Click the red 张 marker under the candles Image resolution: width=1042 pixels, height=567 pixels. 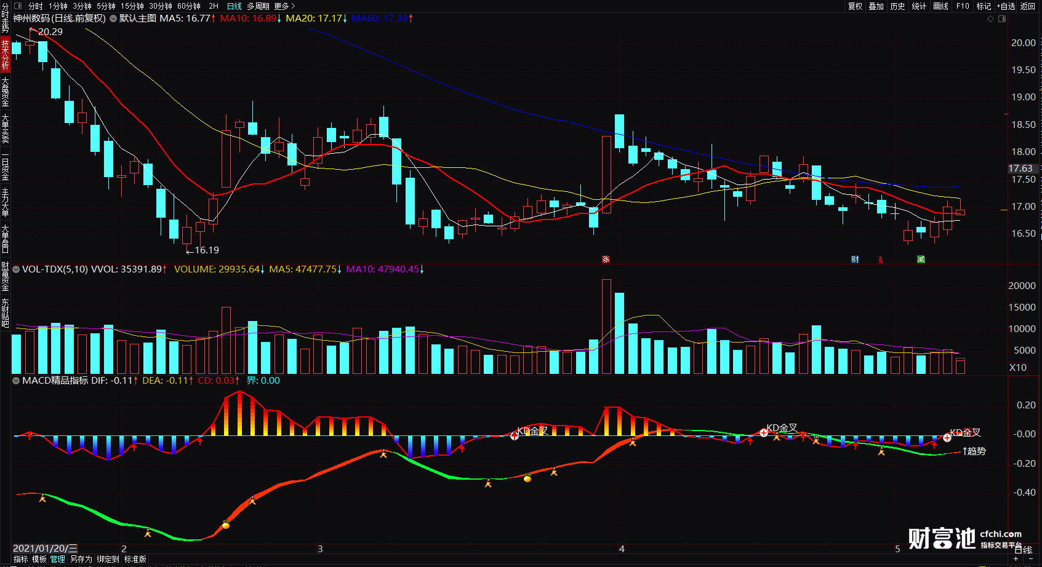[x=606, y=260]
